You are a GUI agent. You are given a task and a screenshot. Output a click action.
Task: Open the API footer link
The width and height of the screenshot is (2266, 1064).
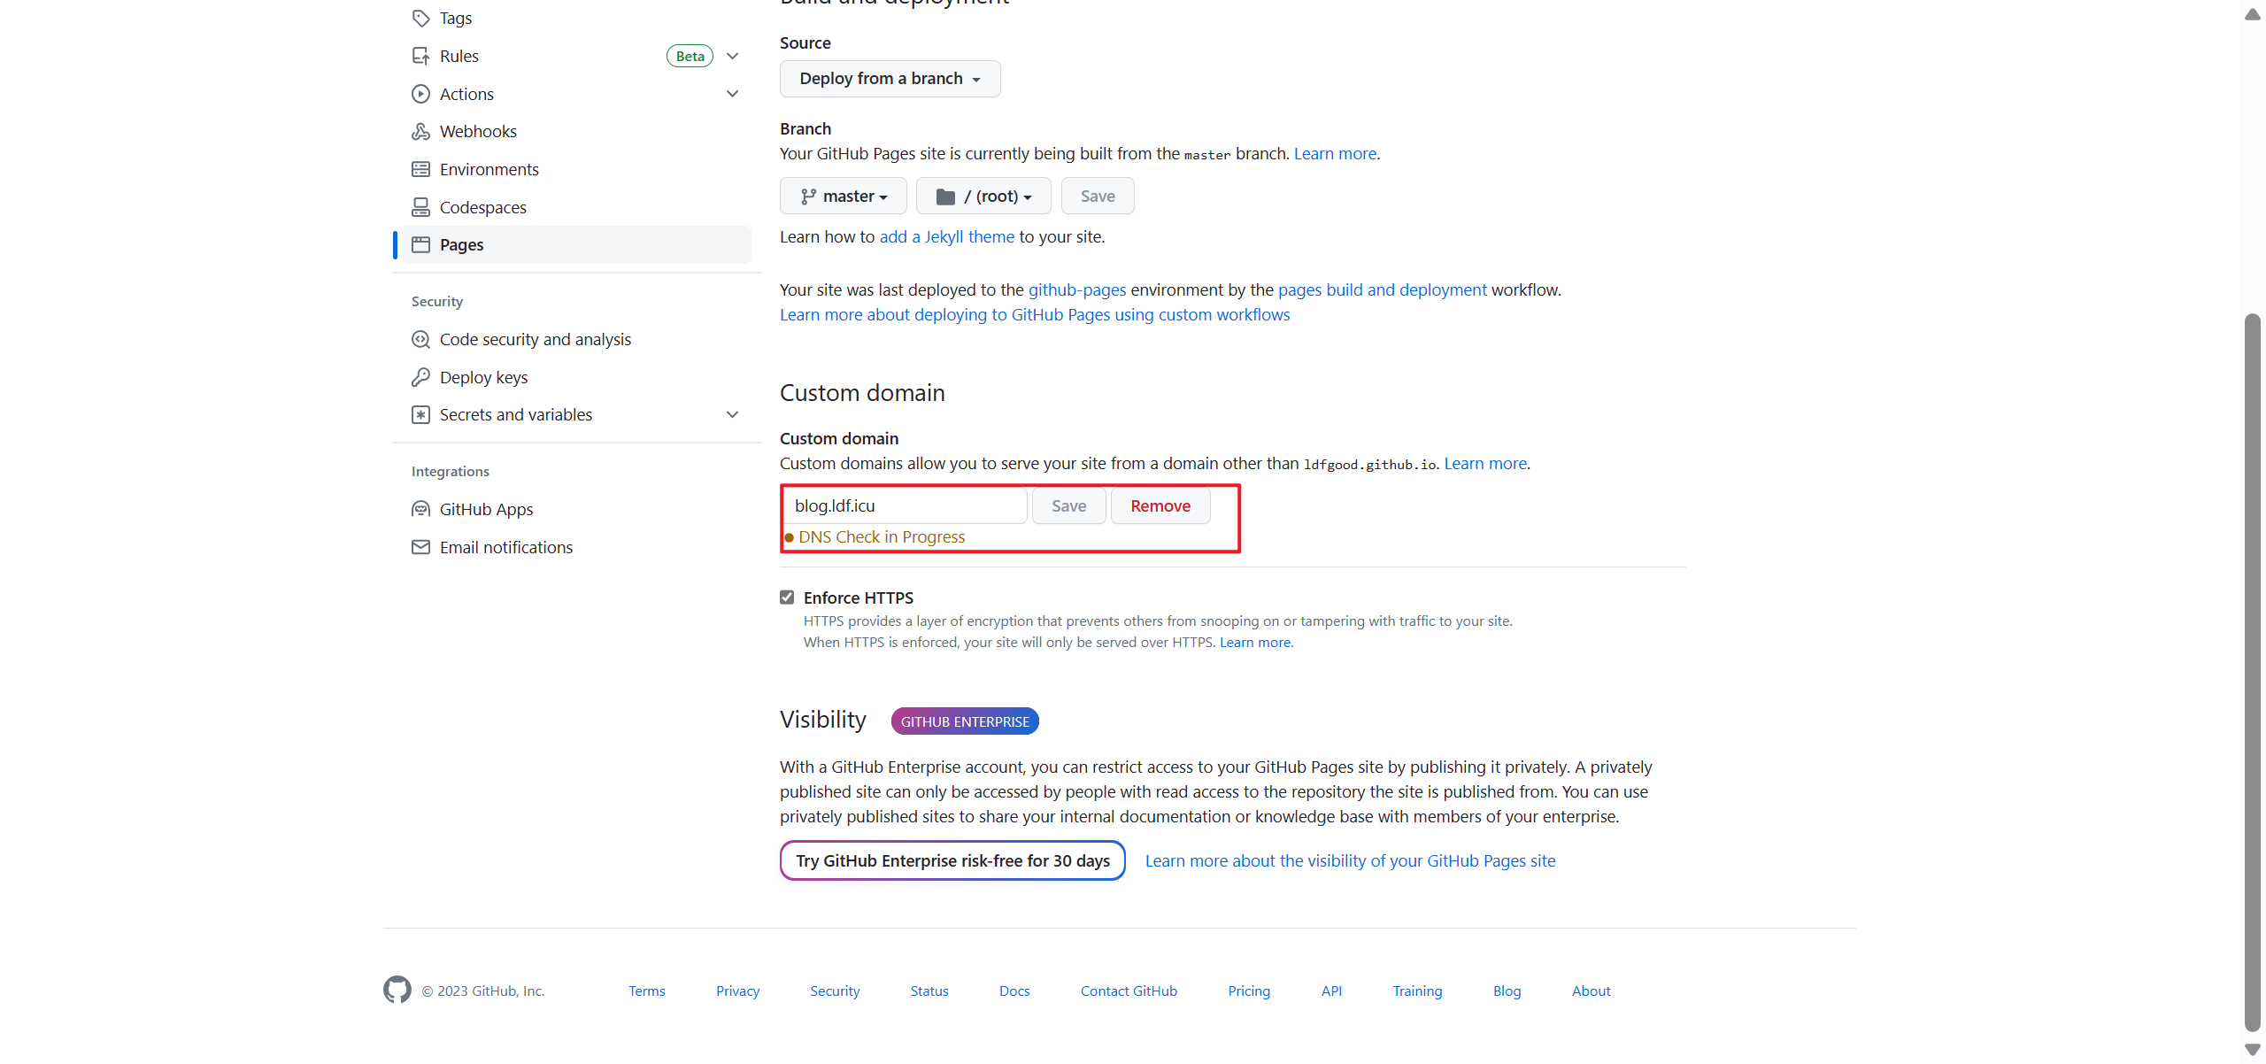(x=1331, y=991)
